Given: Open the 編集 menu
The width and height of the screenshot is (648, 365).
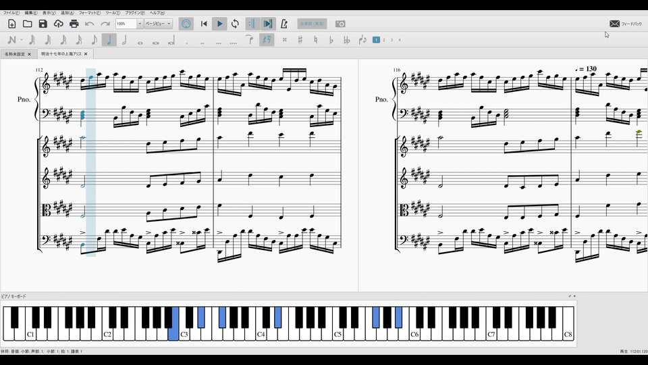Looking at the screenshot, I should tap(31, 13).
